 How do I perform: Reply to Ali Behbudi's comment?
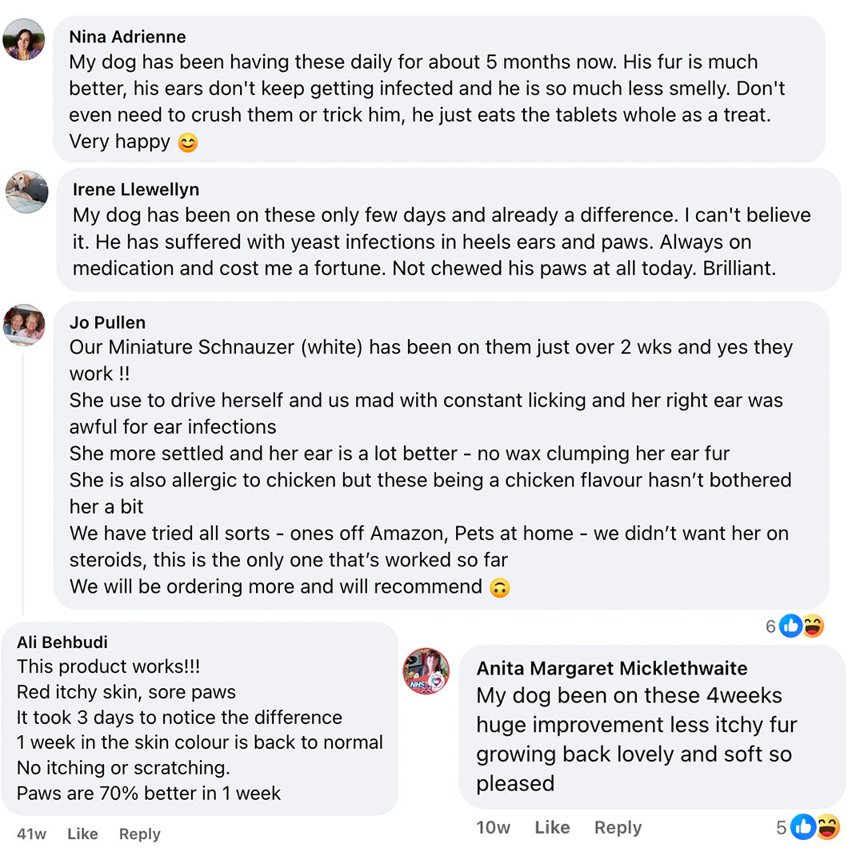140,834
